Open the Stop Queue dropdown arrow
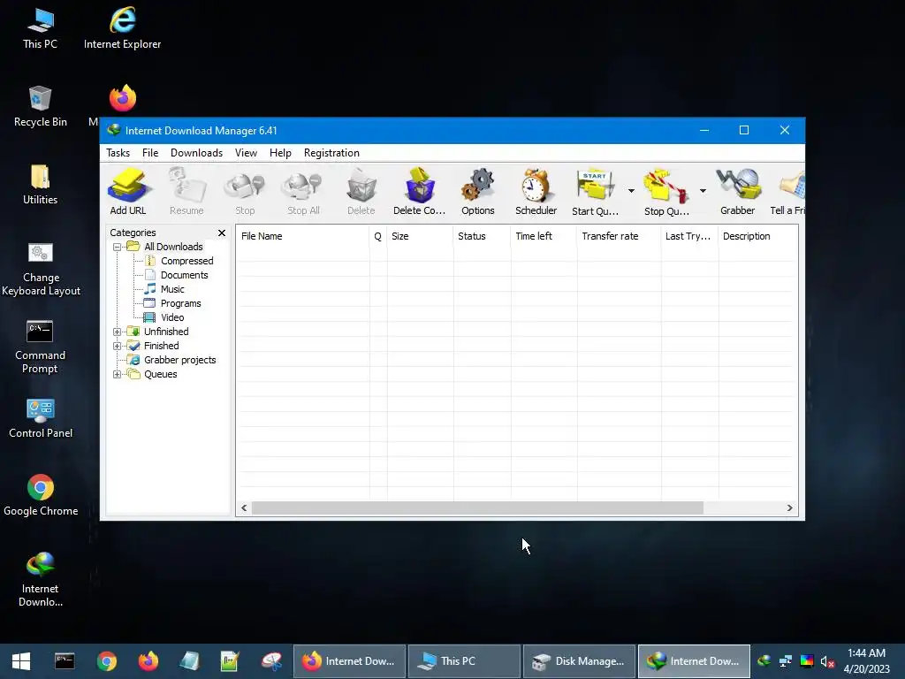 pos(703,191)
